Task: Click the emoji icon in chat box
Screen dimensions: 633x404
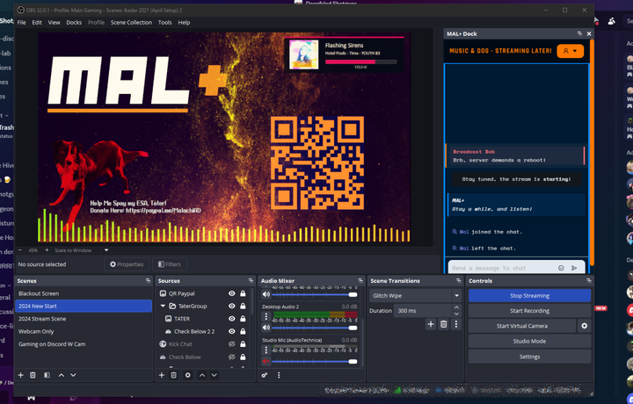Action: click(561, 268)
